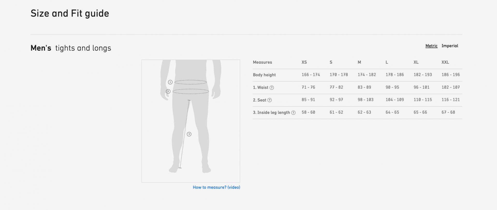Click inside leg marker 3 on the figure
This screenshot has width=497, height=210.
point(189,134)
